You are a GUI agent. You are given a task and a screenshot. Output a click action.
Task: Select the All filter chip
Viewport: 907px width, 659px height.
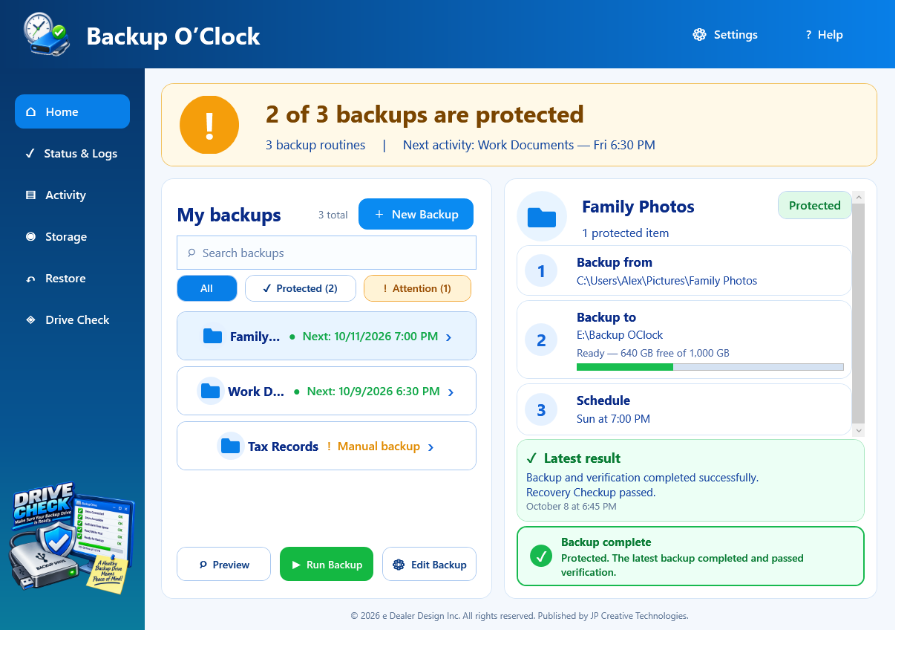(x=207, y=288)
